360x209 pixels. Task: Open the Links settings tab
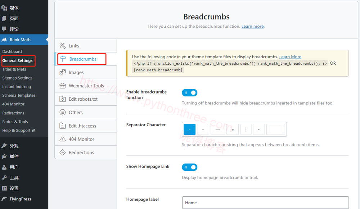(x=86, y=46)
